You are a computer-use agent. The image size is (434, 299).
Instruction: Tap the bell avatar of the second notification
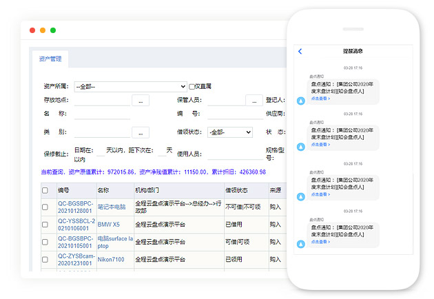[301, 147]
